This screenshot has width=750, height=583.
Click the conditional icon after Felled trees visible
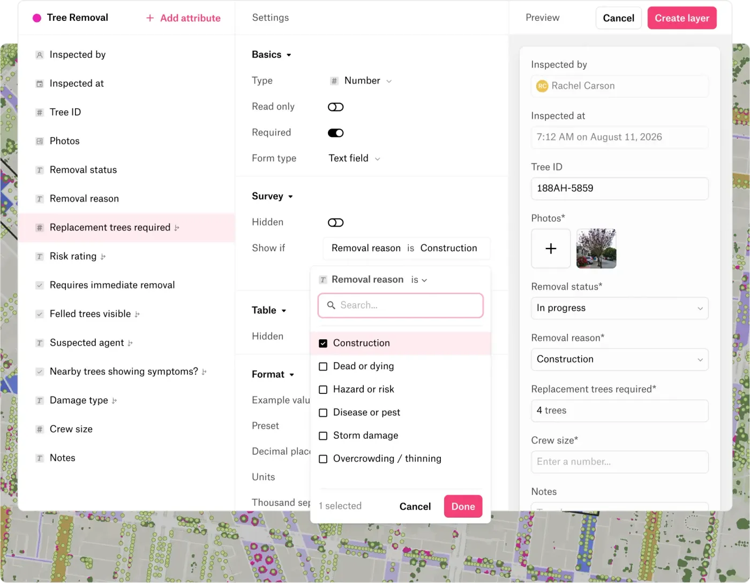137,315
